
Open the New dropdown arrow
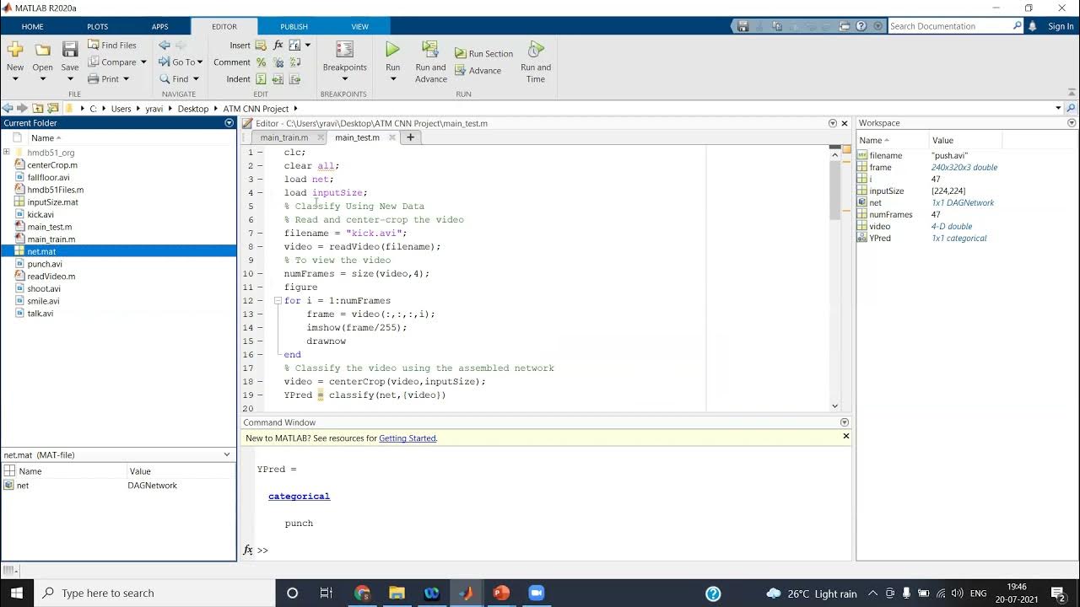15,79
